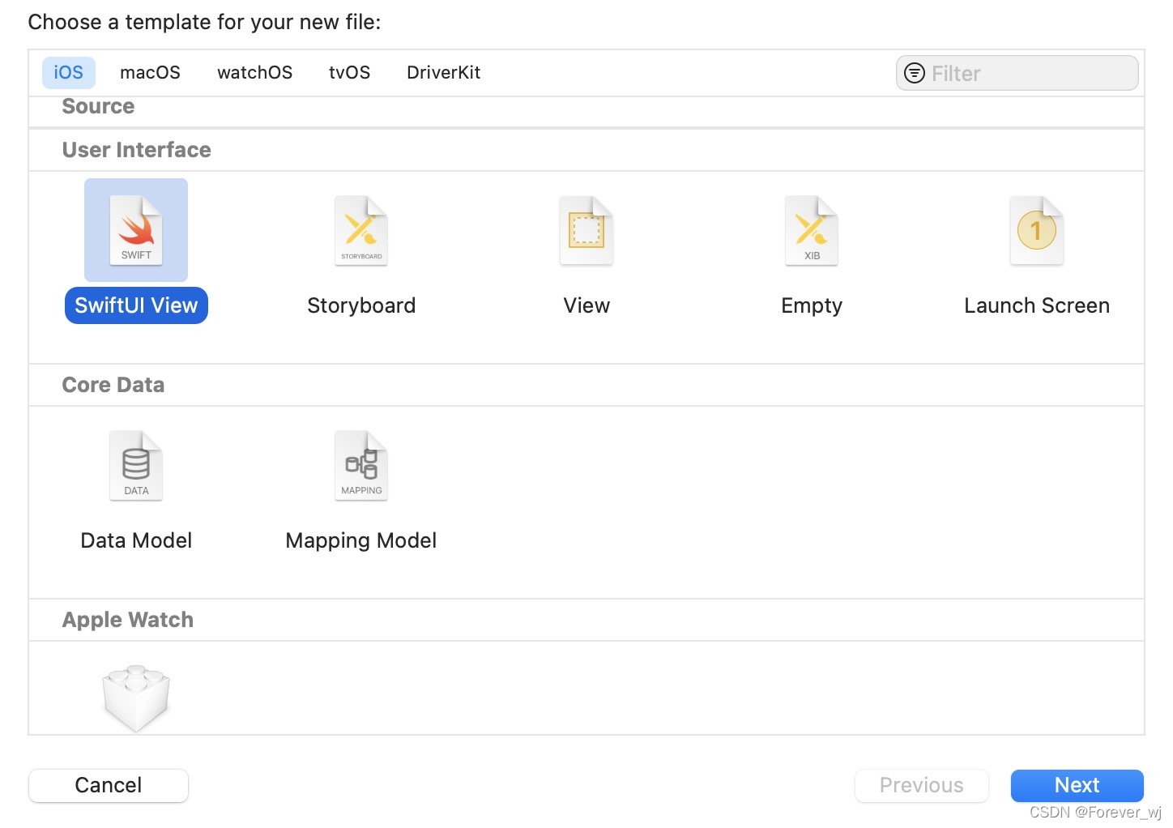The height and width of the screenshot is (828, 1173).
Task: Click the Empty template label
Action: coord(812,305)
